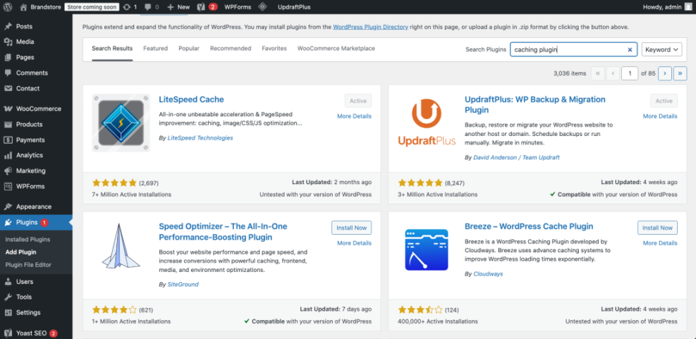Open Plugin File Editor submenu item
This screenshot has width=696, height=339.
[x=28, y=265]
